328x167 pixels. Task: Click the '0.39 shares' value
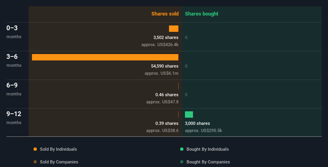[x=167, y=123]
